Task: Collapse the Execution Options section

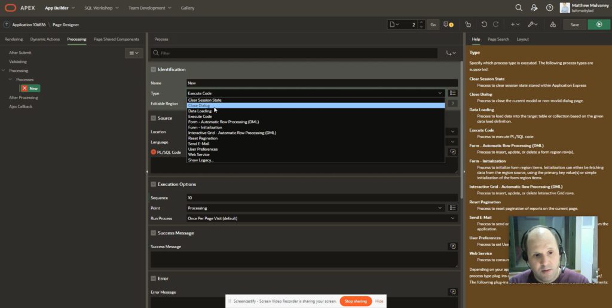Action: tap(154, 184)
